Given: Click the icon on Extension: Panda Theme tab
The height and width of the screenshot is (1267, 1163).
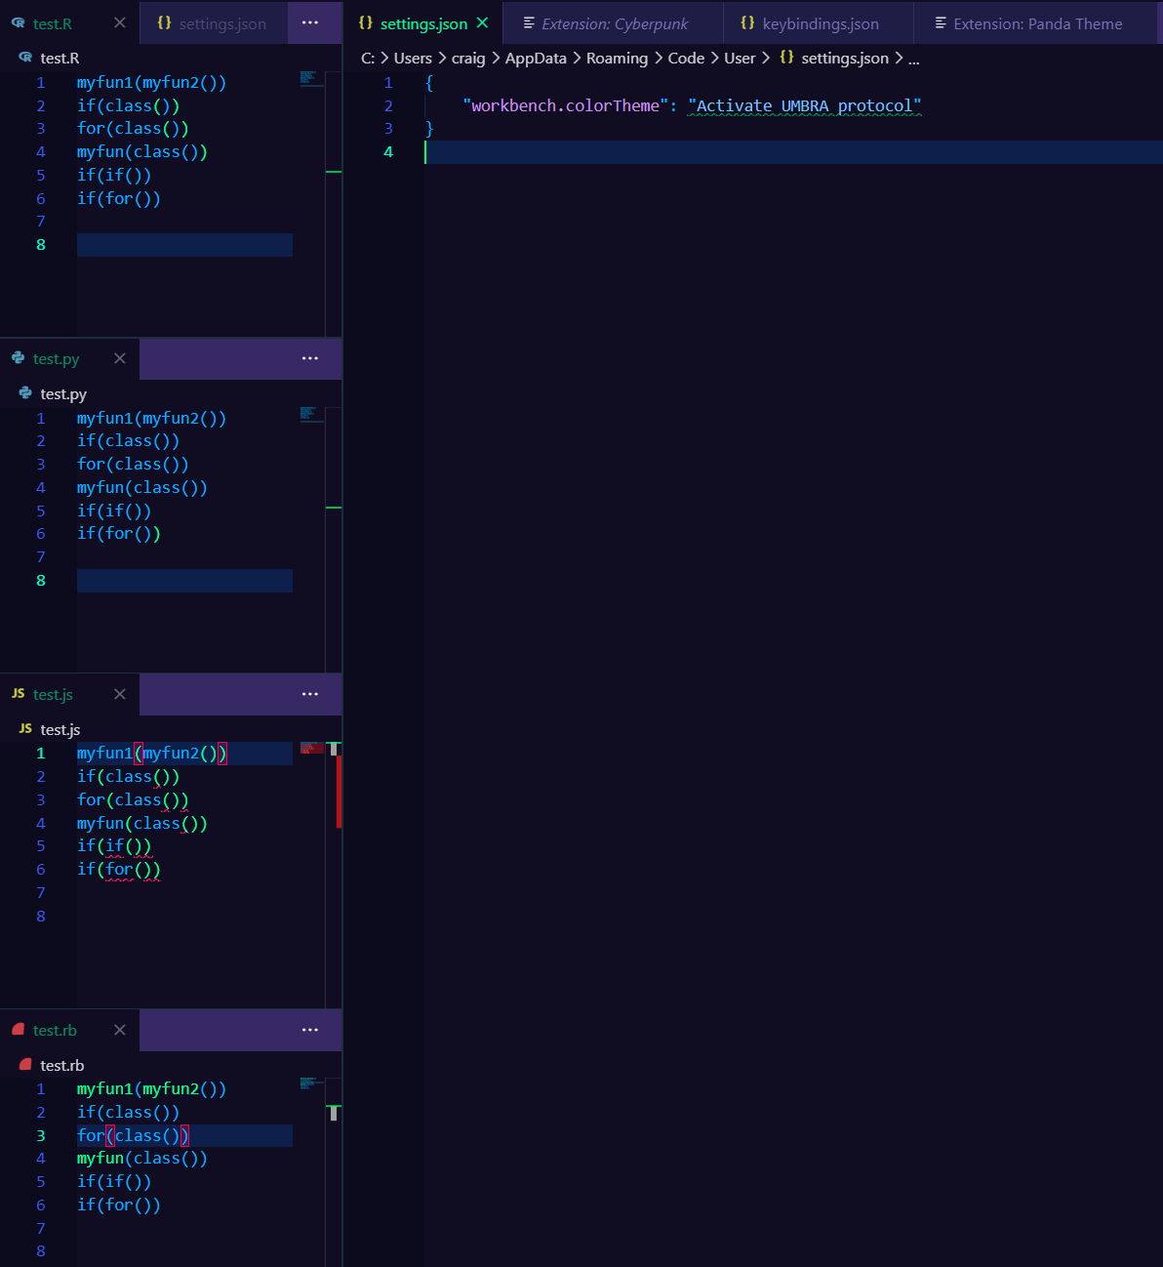Looking at the screenshot, I should point(941,22).
